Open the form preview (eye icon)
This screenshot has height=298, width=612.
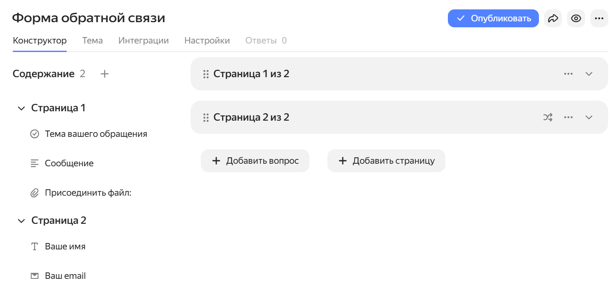pos(576,18)
